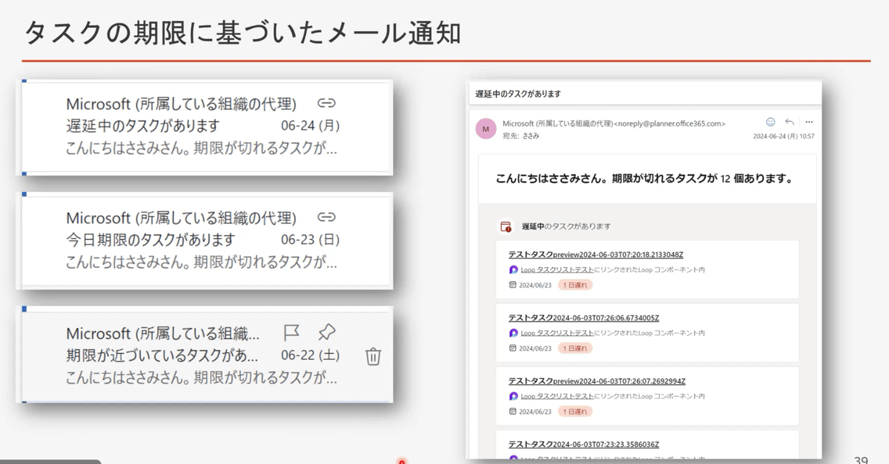The height and width of the screenshot is (464, 889).
Task: Click the red late-task calendar icon beside 遅延中のタスクがあります
Action: (506, 226)
